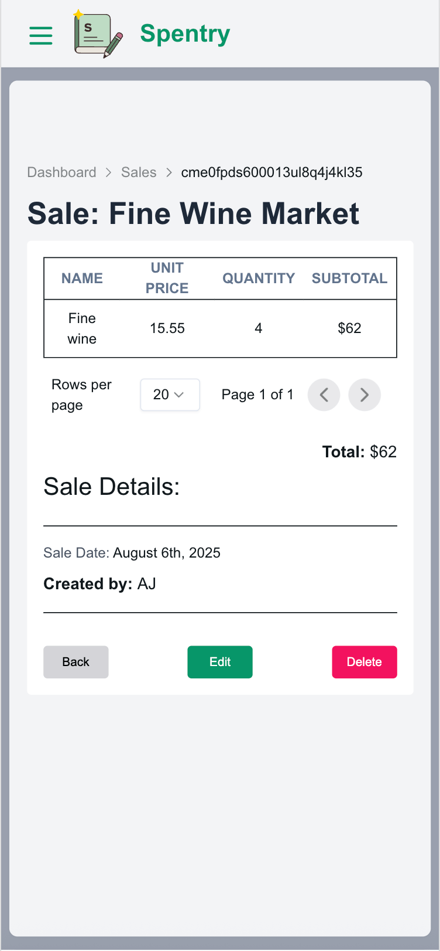Click the Edit button
The image size is (440, 951).
point(219,661)
